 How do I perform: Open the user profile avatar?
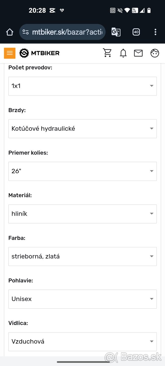(x=155, y=53)
